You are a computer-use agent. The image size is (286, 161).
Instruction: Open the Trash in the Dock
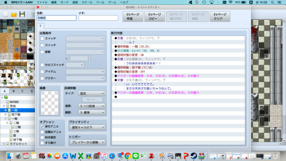point(276,156)
